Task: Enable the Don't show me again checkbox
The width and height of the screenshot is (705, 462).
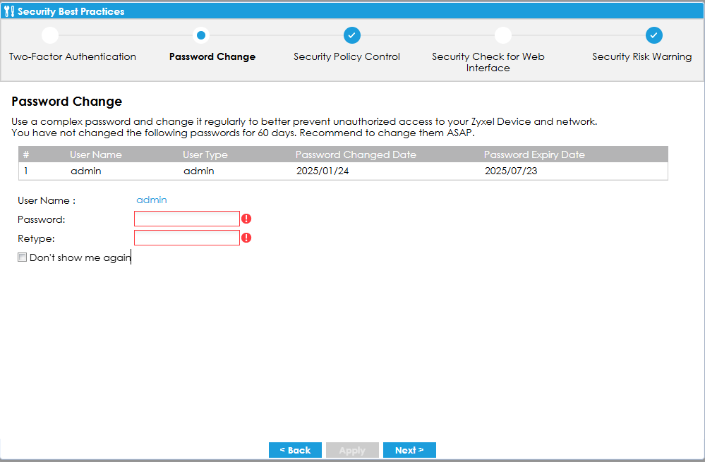Action: pos(23,258)
